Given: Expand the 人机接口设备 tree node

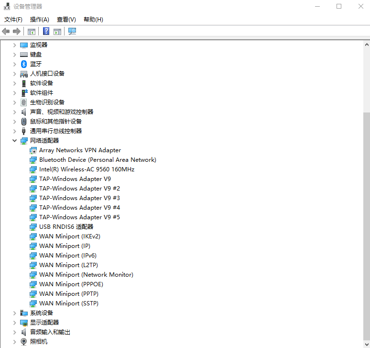Looking at the screenshot, I should coord(14,74).
